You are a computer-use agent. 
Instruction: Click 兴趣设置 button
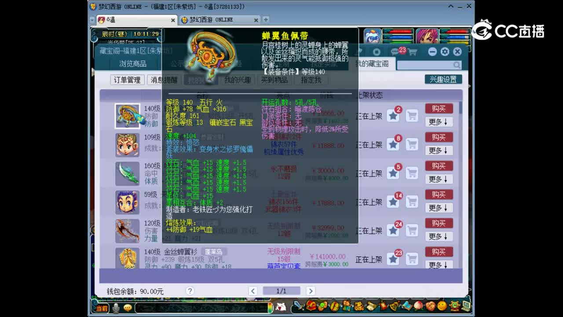443,79
